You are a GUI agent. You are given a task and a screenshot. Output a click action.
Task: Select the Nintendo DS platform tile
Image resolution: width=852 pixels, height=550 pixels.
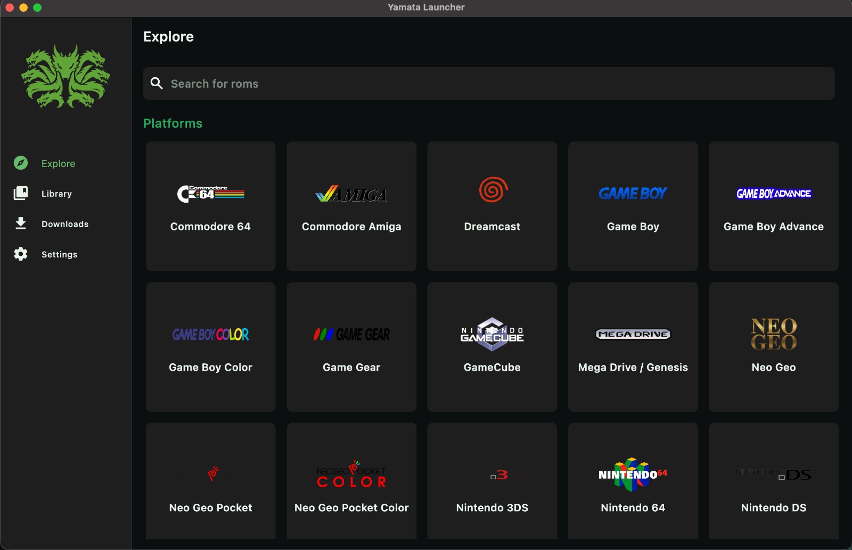click(773, 481)
